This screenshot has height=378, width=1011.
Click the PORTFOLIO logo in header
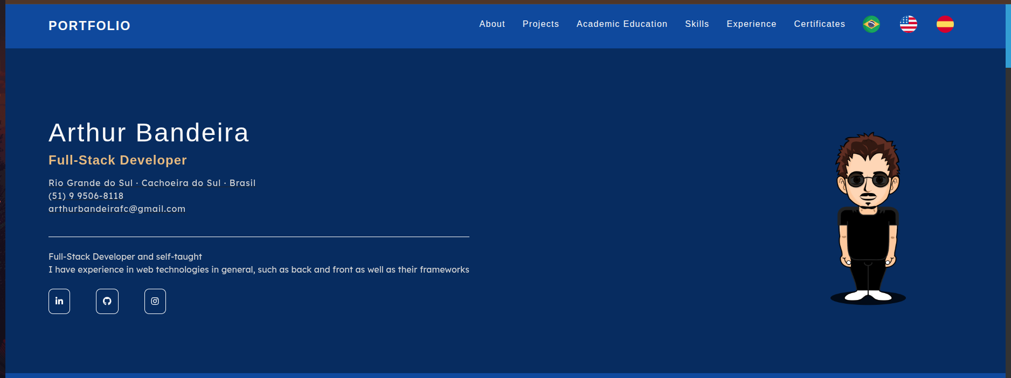coord(89,26)
